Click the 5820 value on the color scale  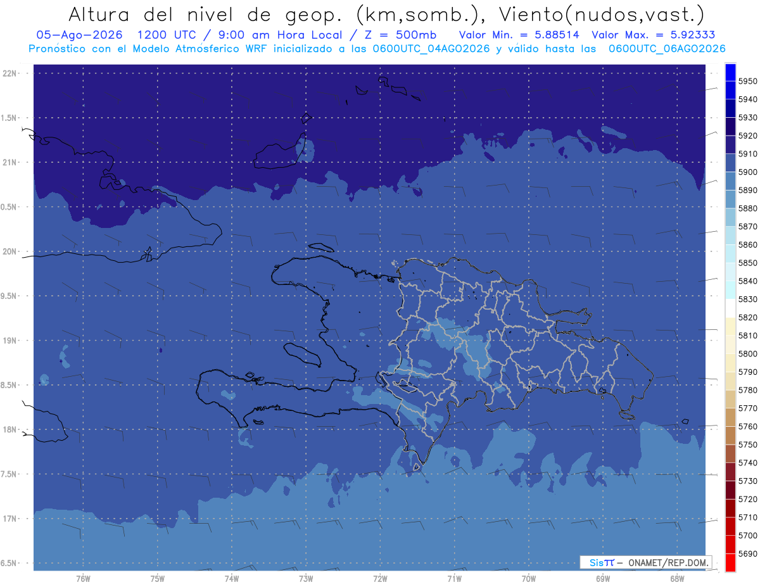pyautogui.click(x=748, y=317)
